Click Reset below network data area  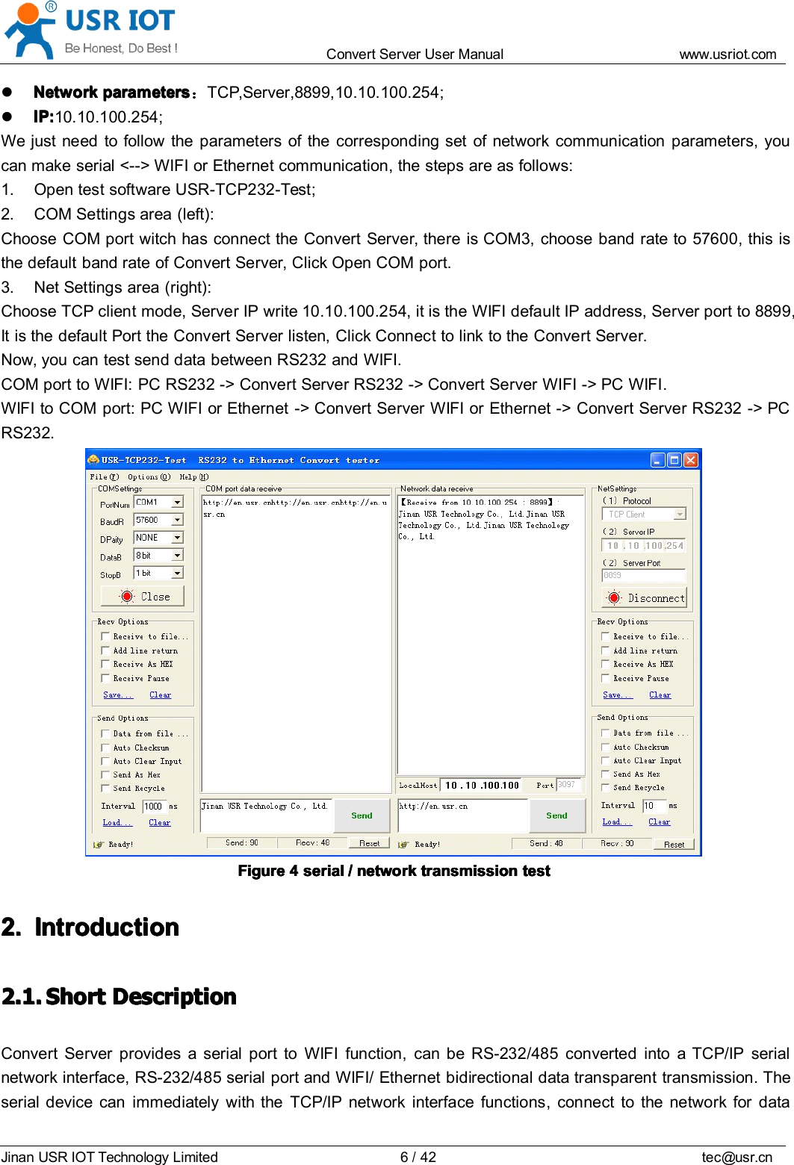(674, 844)
